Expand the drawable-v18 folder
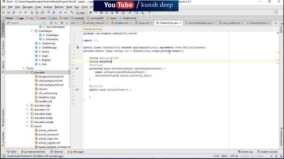The height and width of the screenshot is (159, 284). click(x=28, y=110)
